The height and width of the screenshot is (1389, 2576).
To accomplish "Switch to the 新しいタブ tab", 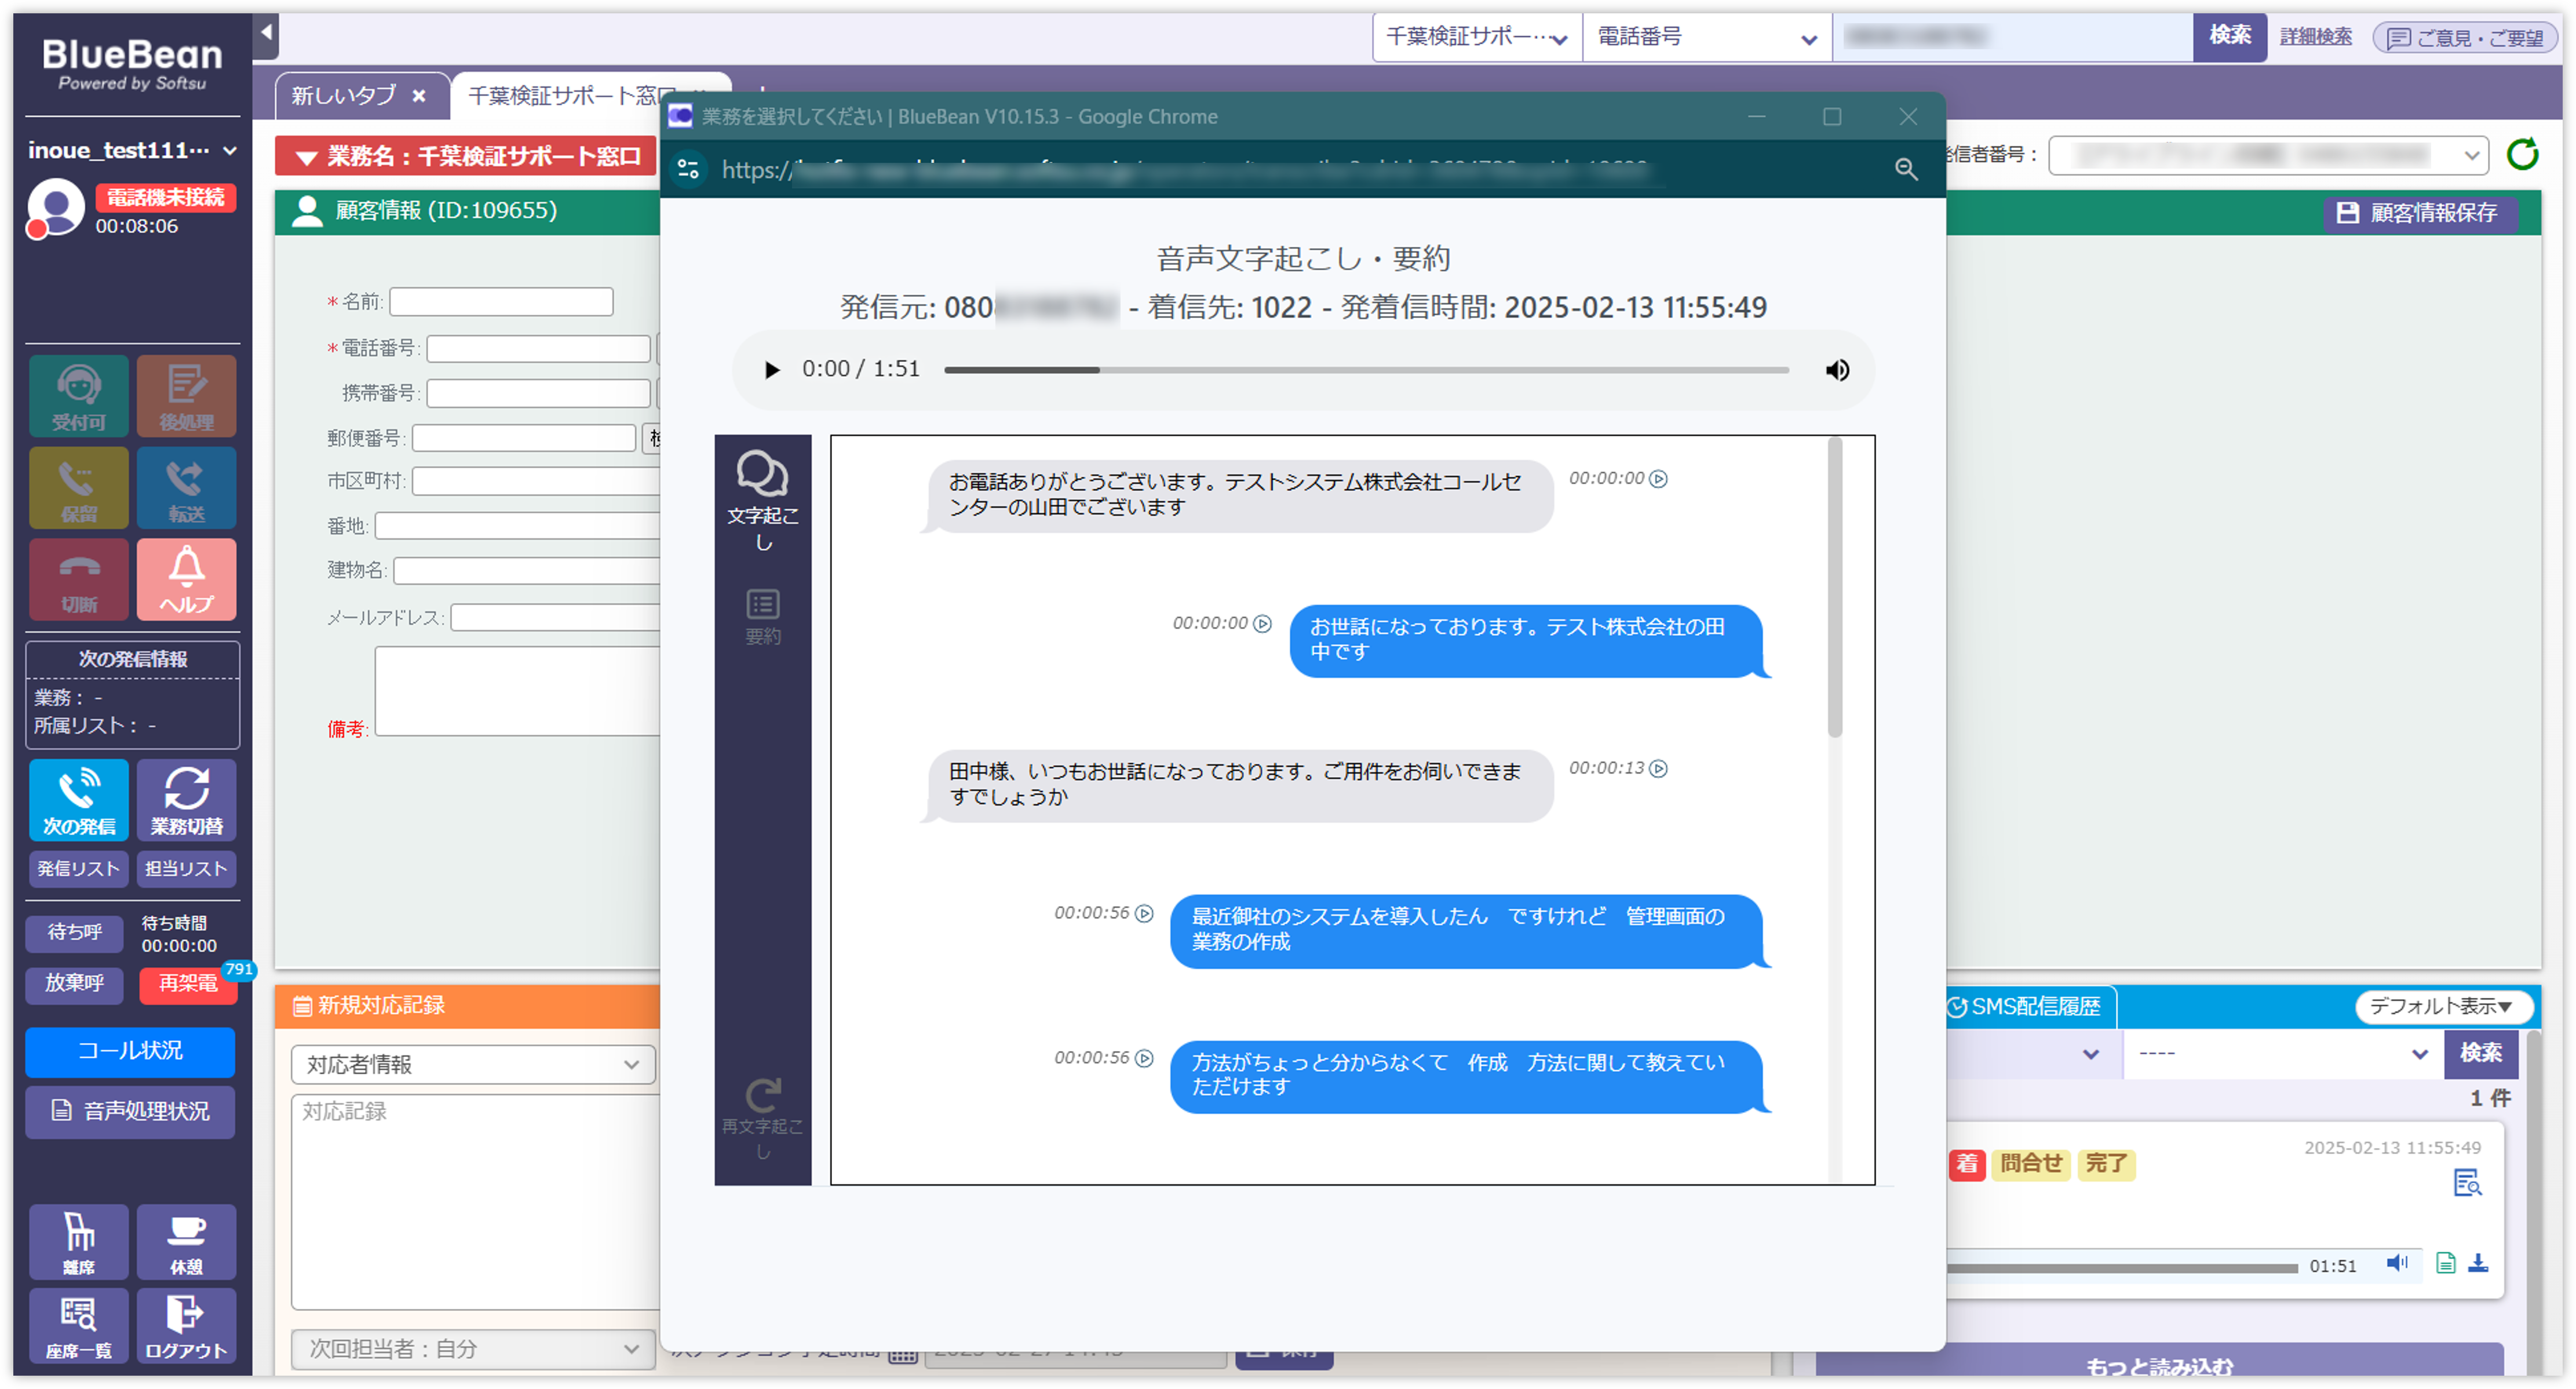I will click(343, 96).
